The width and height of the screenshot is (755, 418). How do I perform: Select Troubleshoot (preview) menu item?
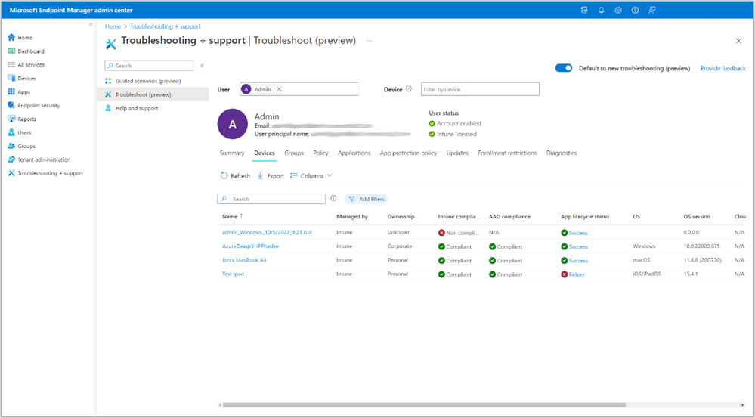pos(153,94)
